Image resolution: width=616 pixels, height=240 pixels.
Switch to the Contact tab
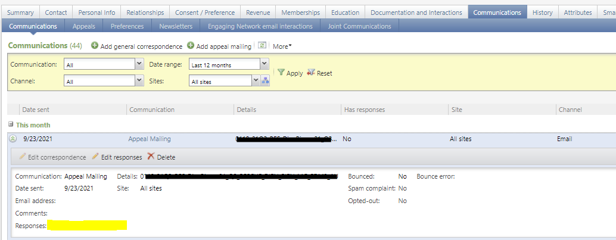56,13
